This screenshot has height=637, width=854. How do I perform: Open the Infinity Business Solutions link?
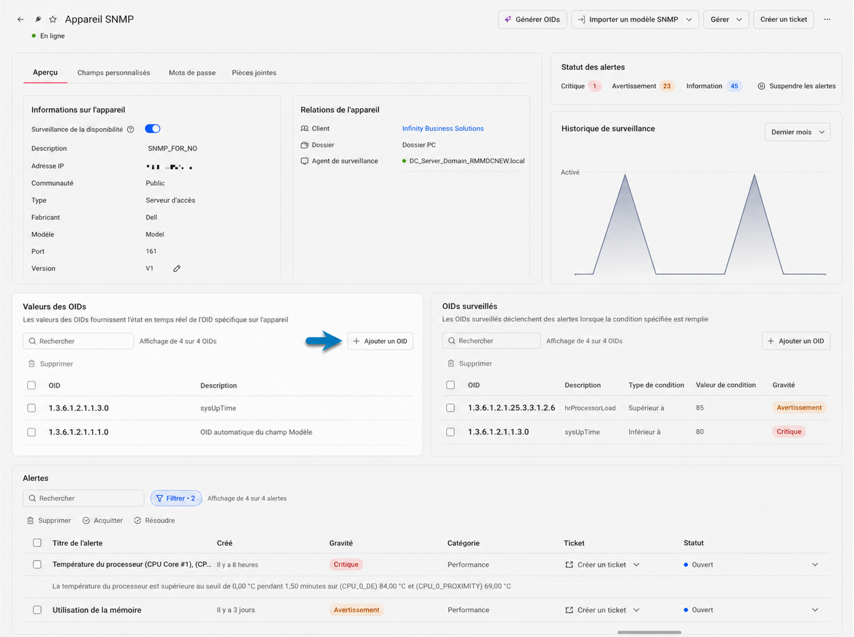(x=442, y=128)
